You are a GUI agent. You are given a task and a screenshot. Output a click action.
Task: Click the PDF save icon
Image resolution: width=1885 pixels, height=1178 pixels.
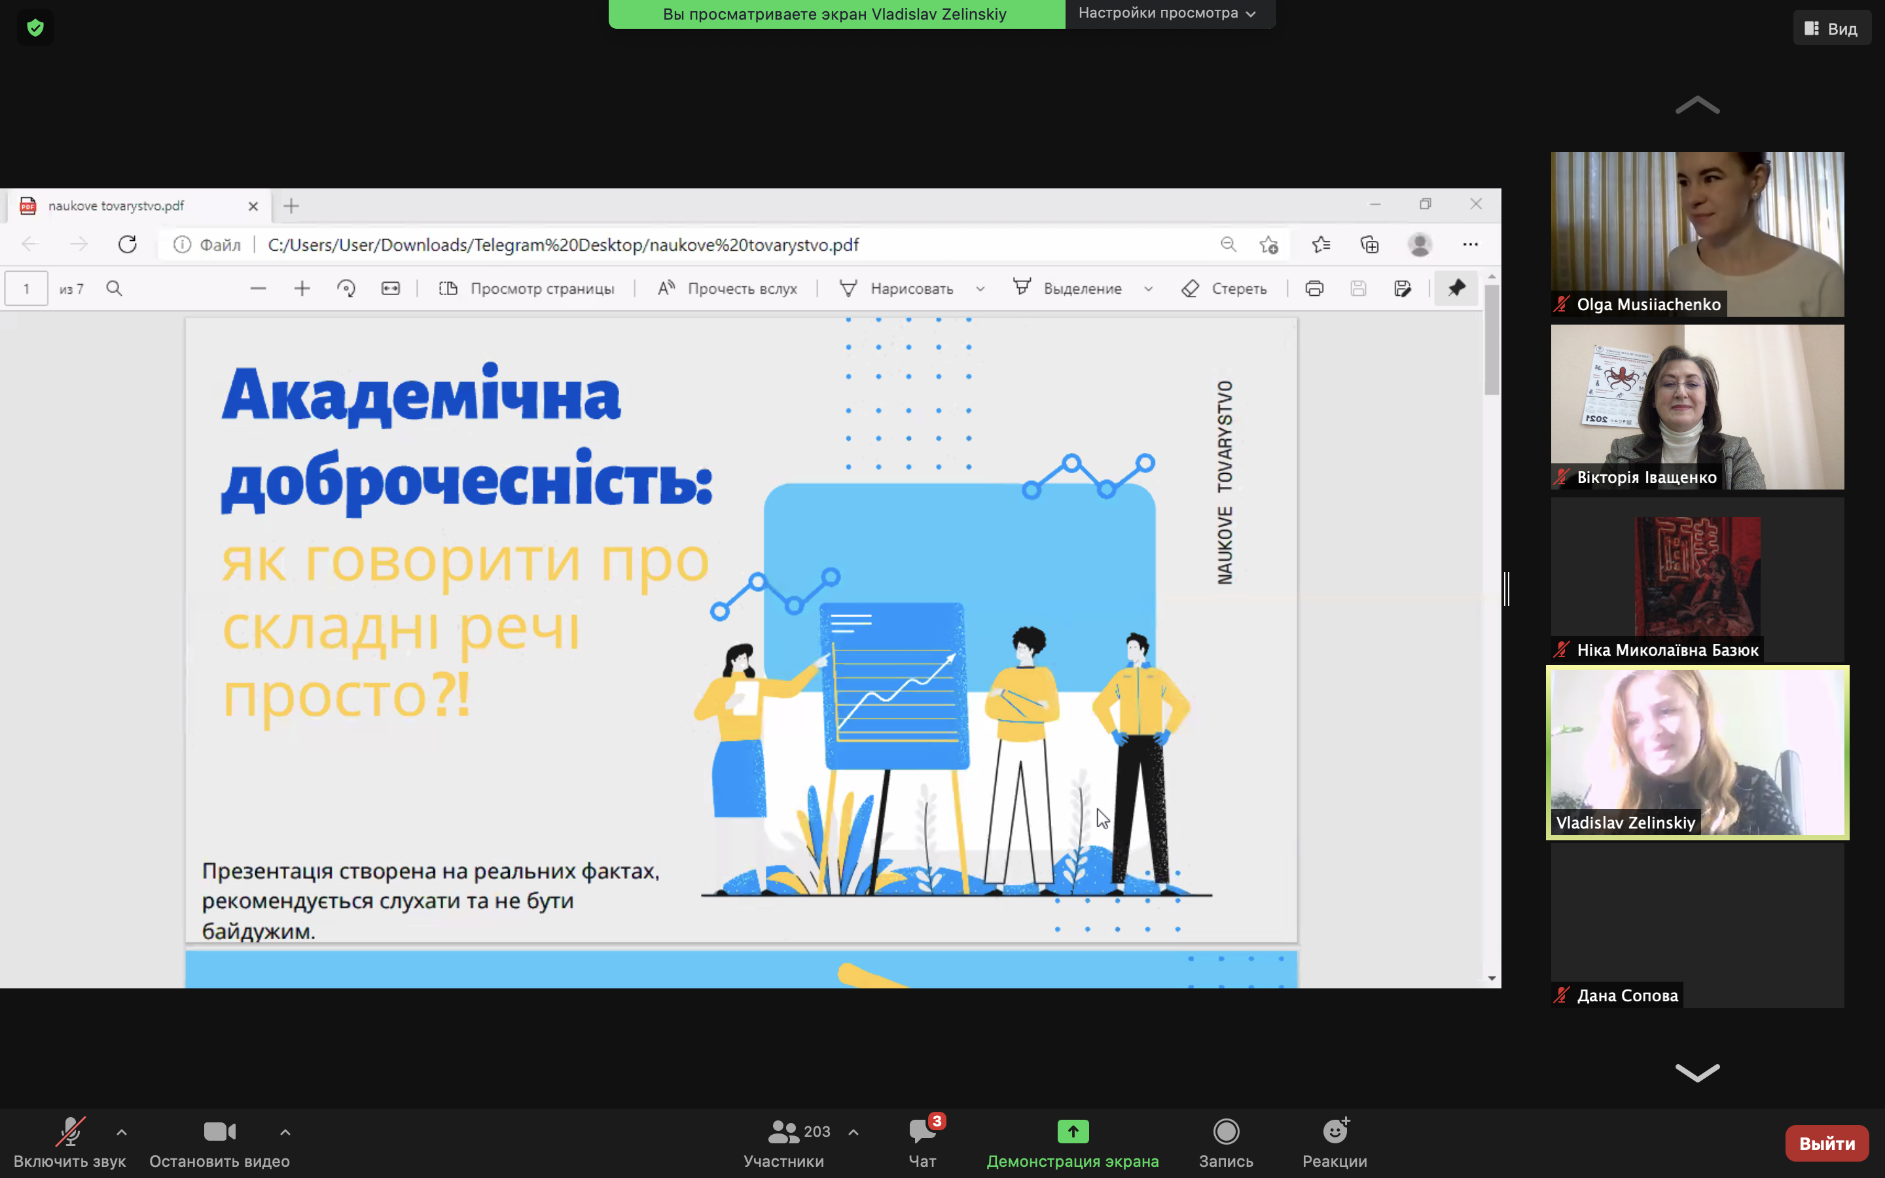tap(1359, 288)
